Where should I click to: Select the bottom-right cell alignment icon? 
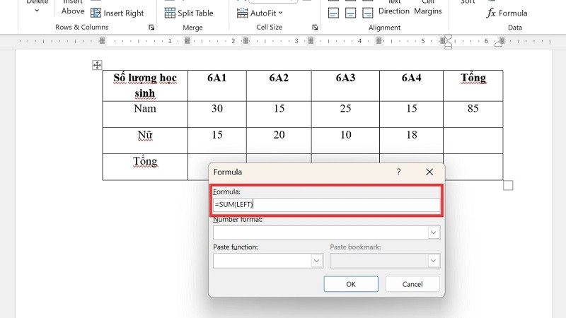[x=369, y=13]
